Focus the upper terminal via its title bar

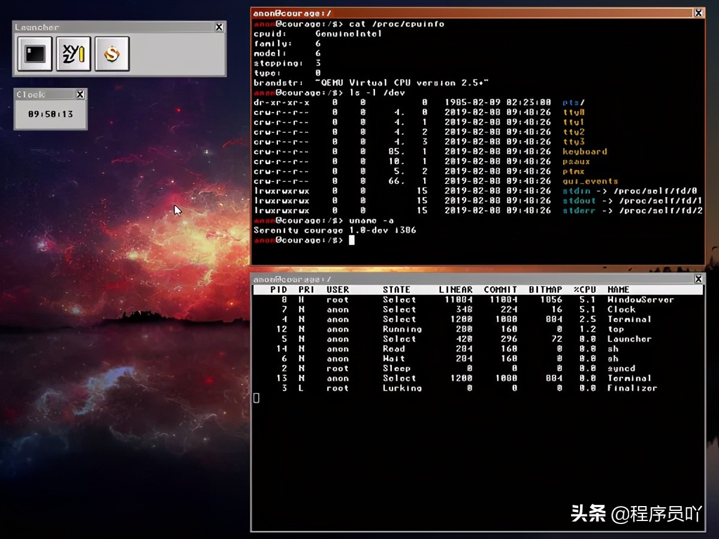pyautogui.click(x=467, y=13)
